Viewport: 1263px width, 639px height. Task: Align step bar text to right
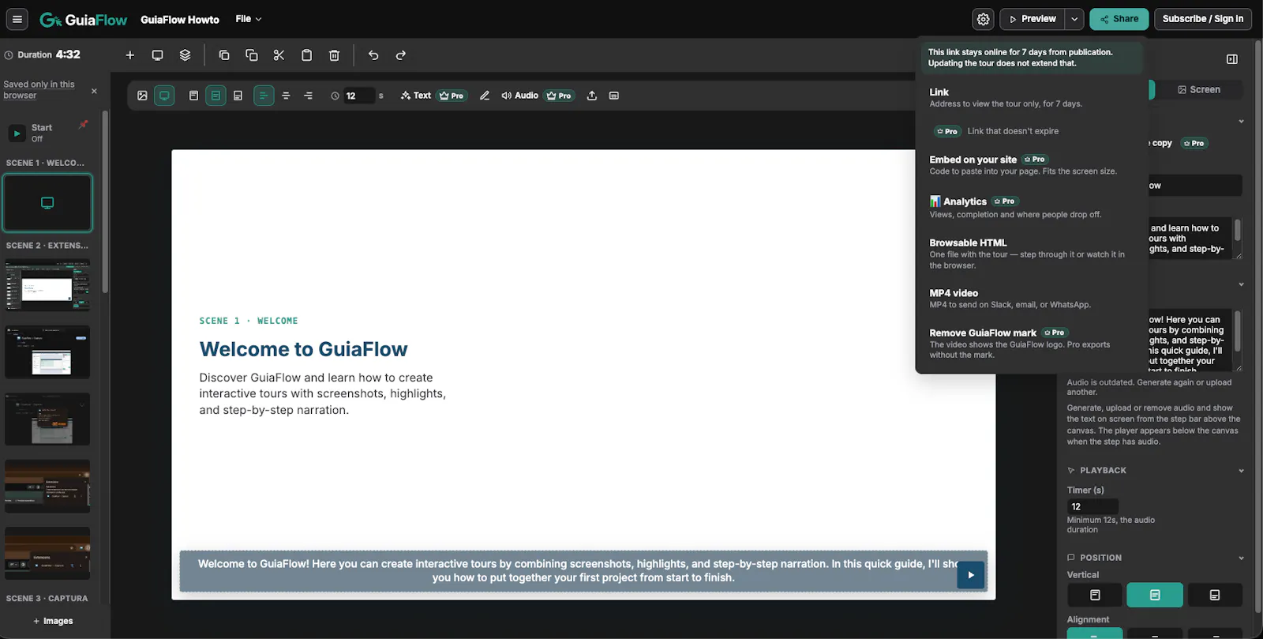308,96
